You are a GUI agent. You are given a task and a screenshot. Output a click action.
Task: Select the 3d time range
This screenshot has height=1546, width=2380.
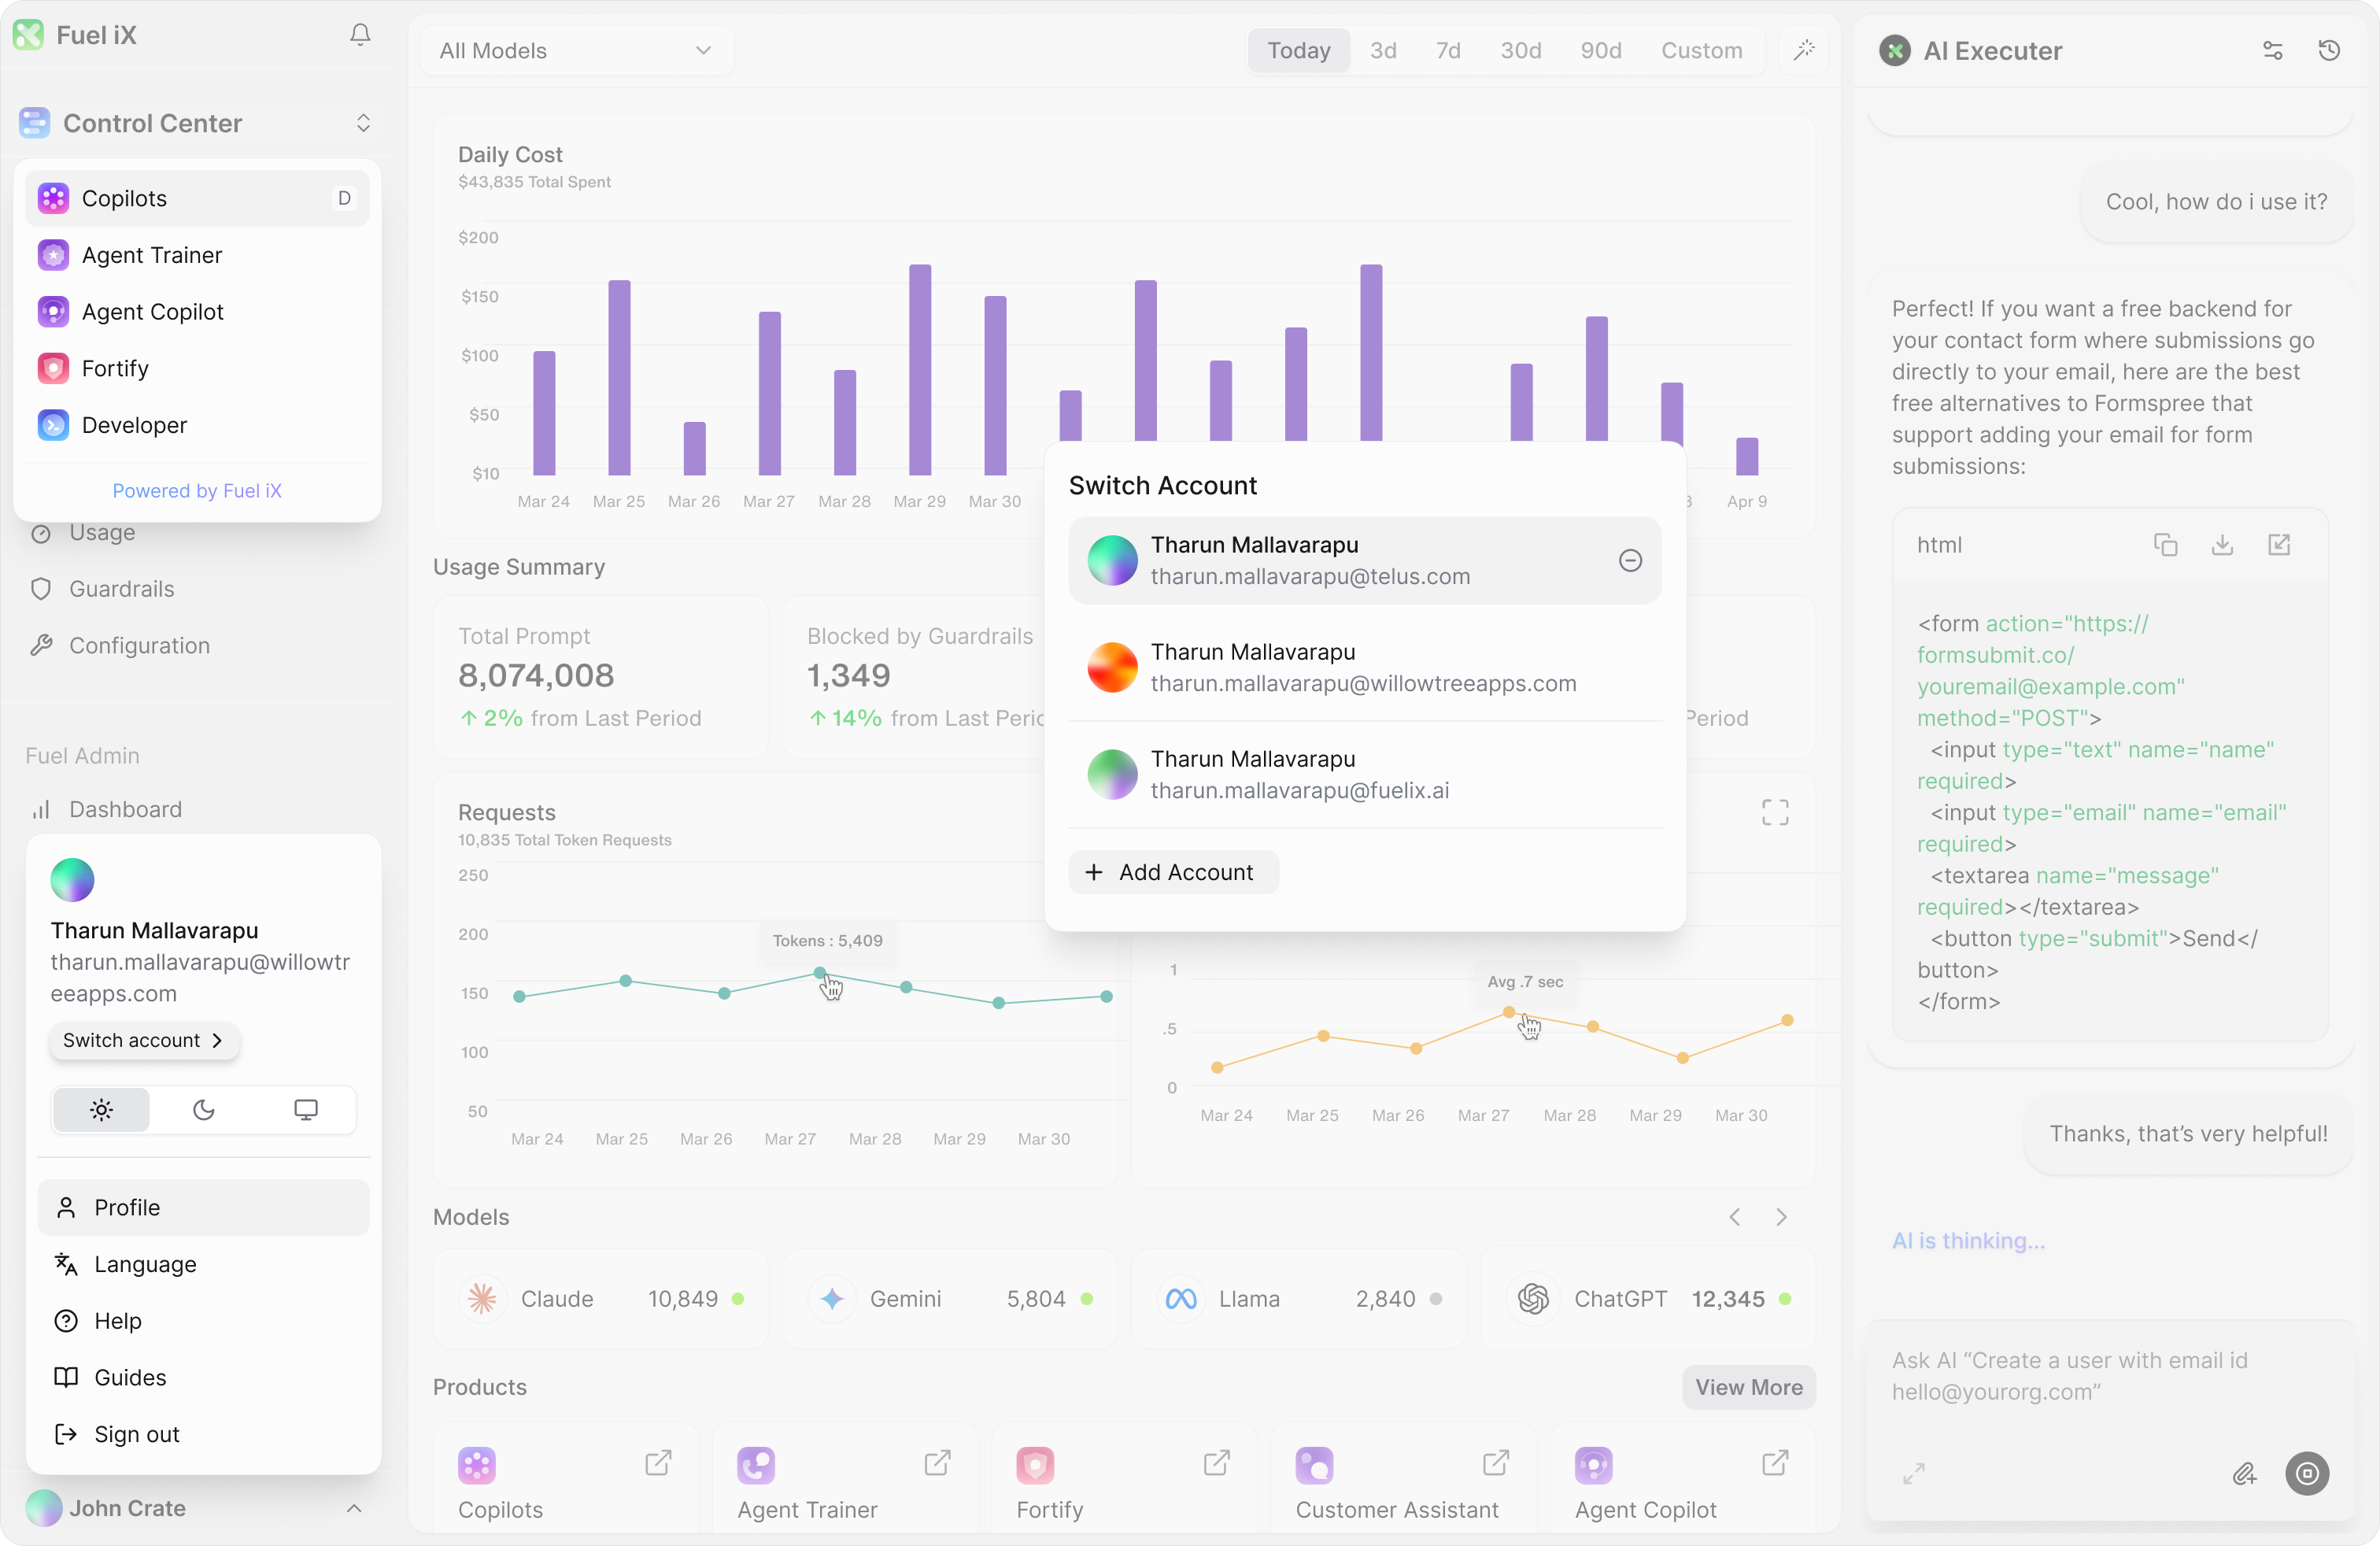pos(1383,50)
